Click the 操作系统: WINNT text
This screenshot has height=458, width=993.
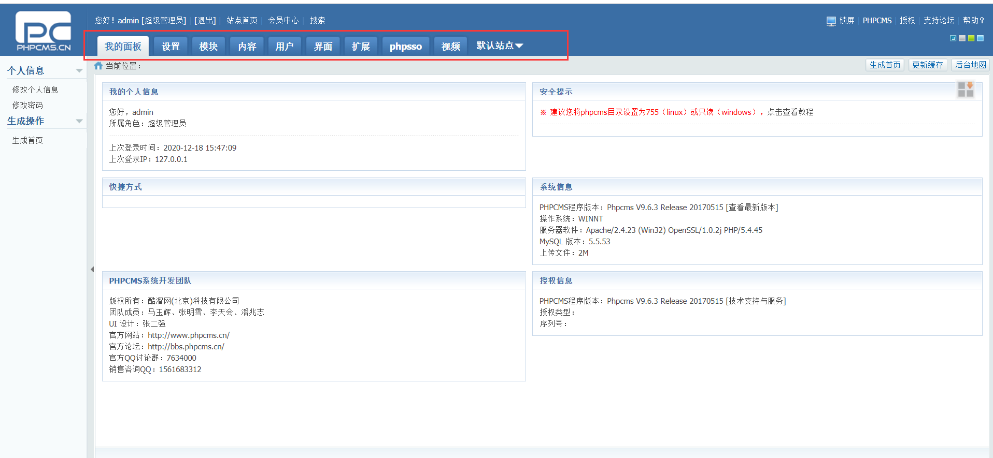[571, 218]
